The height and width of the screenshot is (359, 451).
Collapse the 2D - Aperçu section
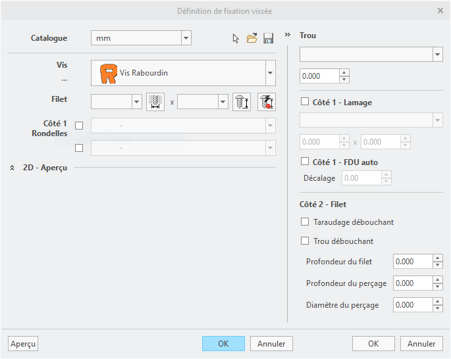(x=13, y=168)
